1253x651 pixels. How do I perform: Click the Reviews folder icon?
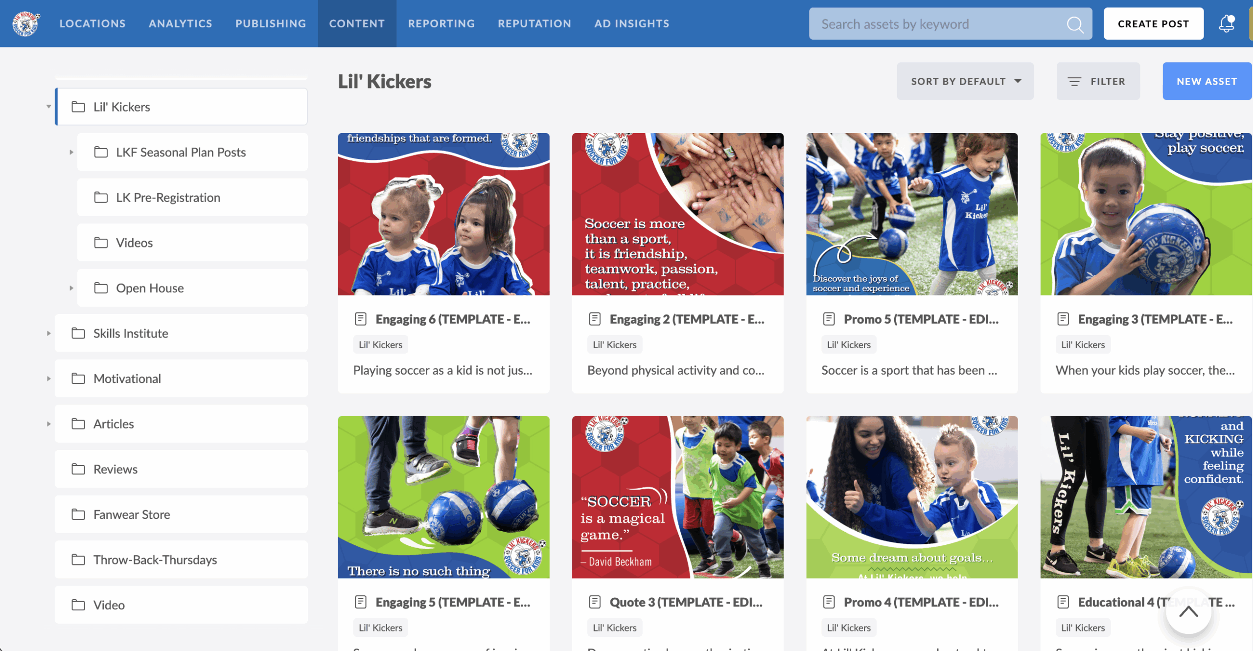(x=78, y=469)
